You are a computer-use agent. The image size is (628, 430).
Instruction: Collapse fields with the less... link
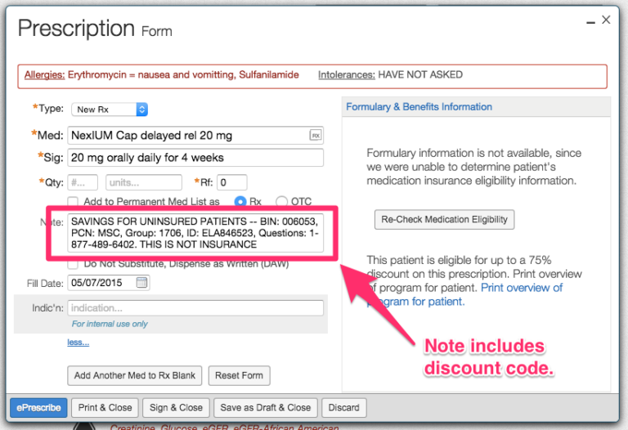coord(78,343)
